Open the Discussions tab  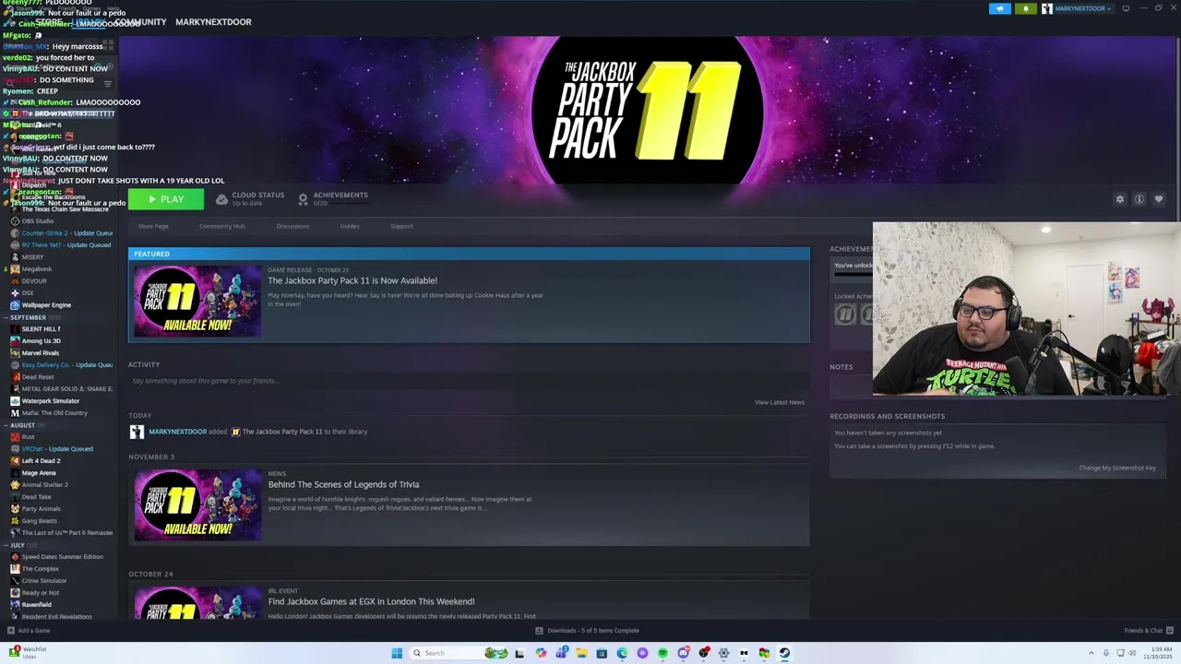[x=292, y=226]
